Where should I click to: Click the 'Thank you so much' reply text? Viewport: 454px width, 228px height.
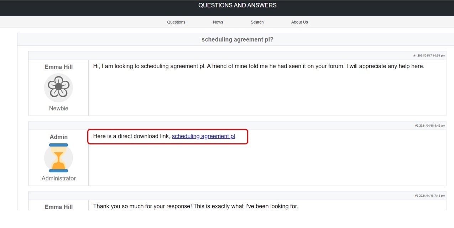coord(195,206)
